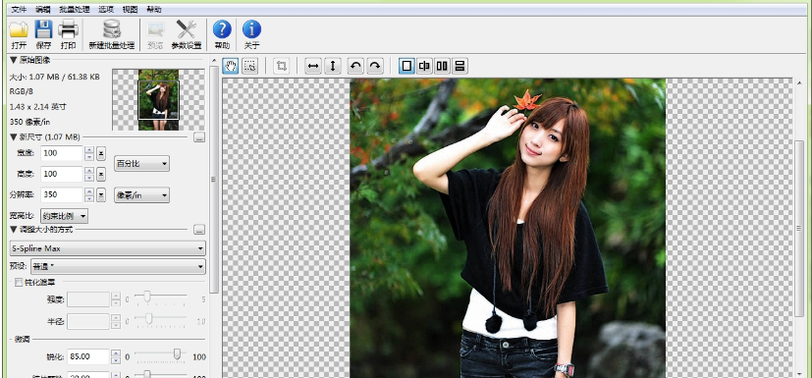
Task: Enable the 钝化遮罩 checkbox
Action: click(x=19, y=283)
